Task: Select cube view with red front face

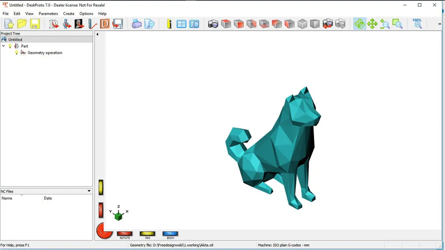Action: click(x=239, y=24)
